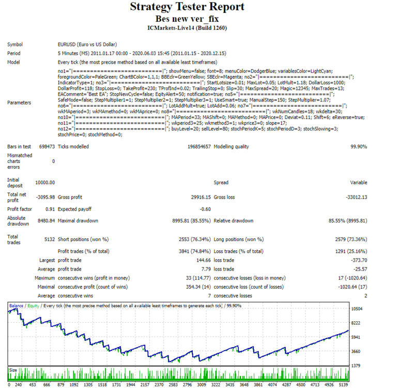The image size is (416, 388).
Task: Click Absolute drawdown value 8480.84
Action: (46, 221)
